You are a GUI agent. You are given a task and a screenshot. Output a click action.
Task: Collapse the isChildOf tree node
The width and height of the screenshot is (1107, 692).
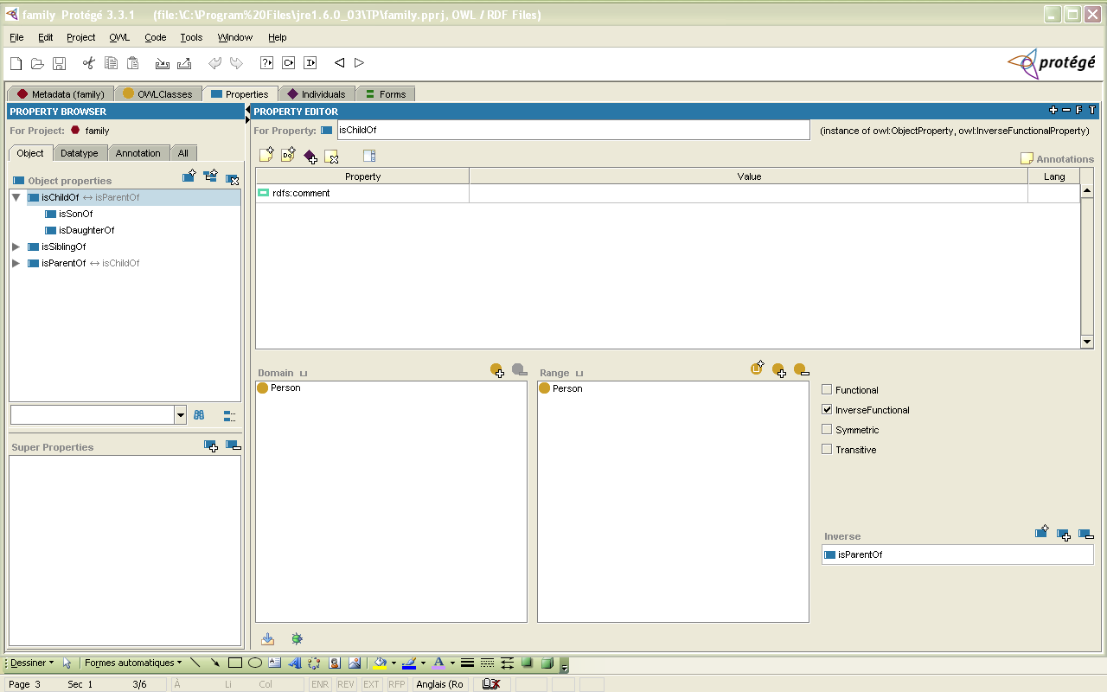point(16,197)
